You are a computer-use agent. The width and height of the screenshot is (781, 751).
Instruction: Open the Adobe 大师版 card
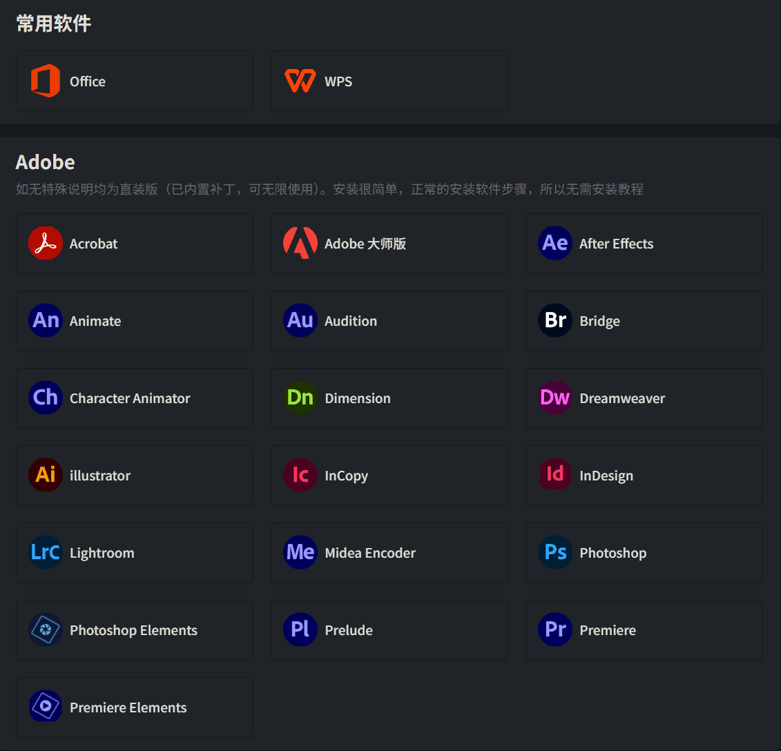tap(389, 244)
